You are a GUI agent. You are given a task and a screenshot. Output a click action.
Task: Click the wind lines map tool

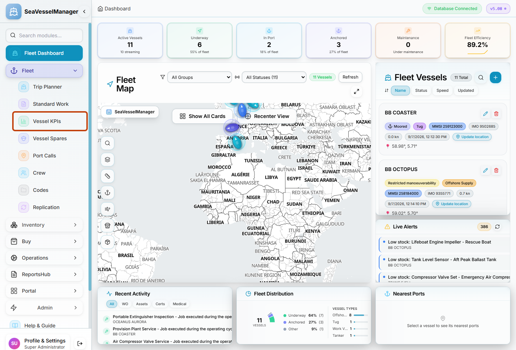pos(107,209)
